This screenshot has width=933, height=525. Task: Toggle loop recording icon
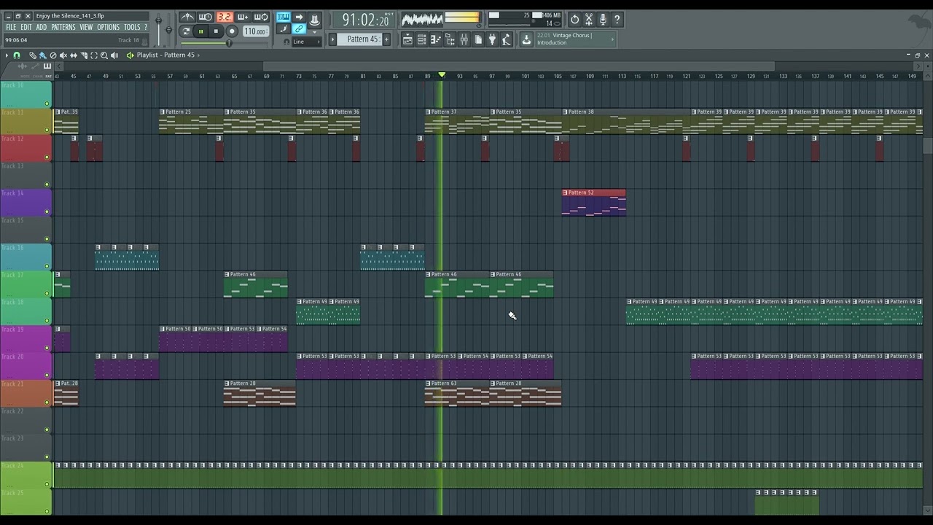[261, 17]
